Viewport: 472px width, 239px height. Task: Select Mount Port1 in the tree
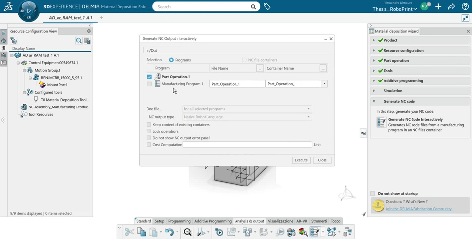coord(57,85)
